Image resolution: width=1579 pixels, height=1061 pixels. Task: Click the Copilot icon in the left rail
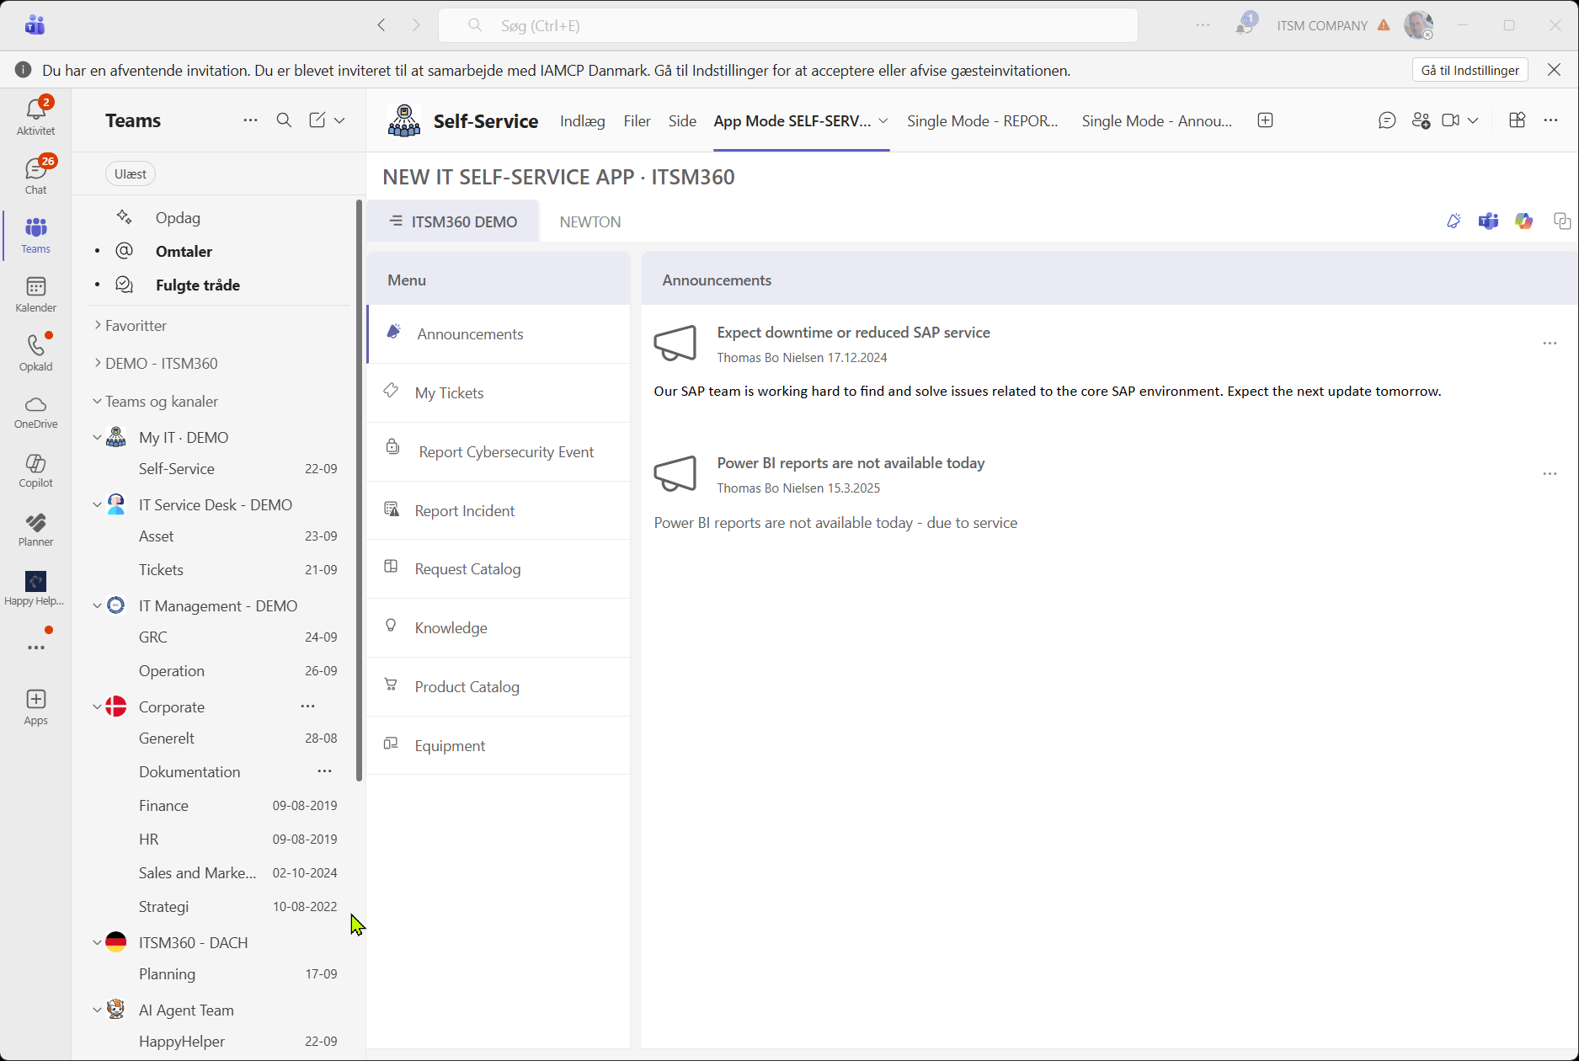35,470
